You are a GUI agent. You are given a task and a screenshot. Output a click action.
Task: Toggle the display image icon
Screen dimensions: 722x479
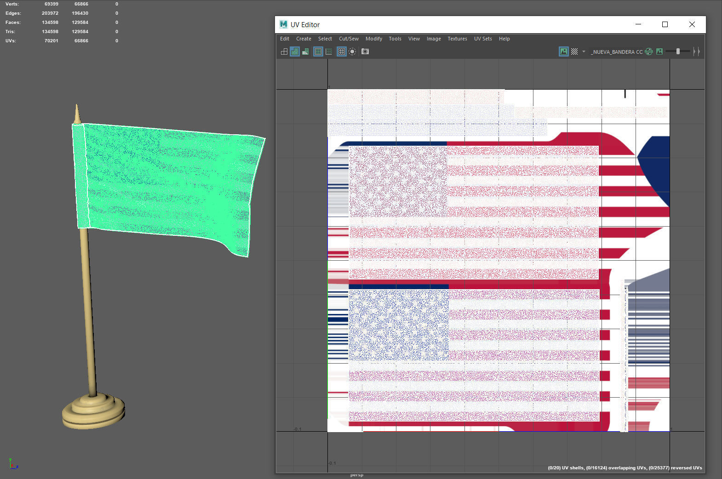pyautogui.click(x=564, y=51)
